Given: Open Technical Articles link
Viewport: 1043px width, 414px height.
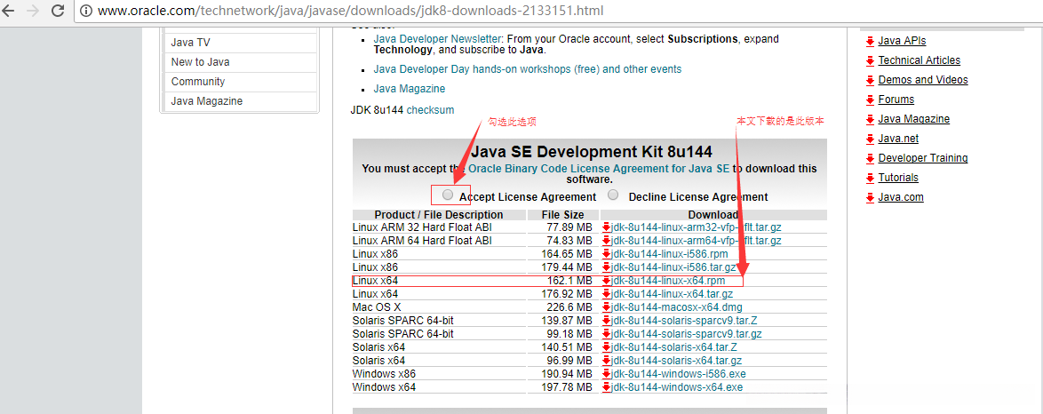Looking at the screenshot, I should pos(920,60).
